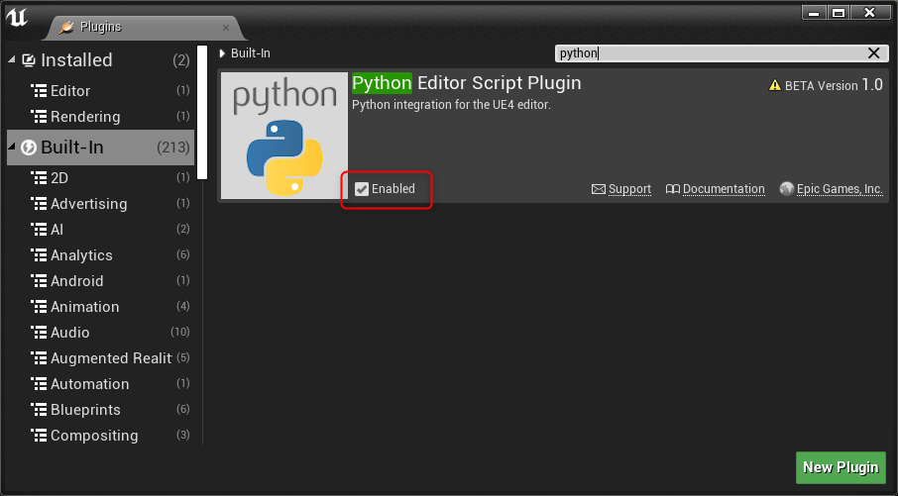Click the Version 1.0 label
This screenshot has width=898, height=496.
[x=849, y=85]
